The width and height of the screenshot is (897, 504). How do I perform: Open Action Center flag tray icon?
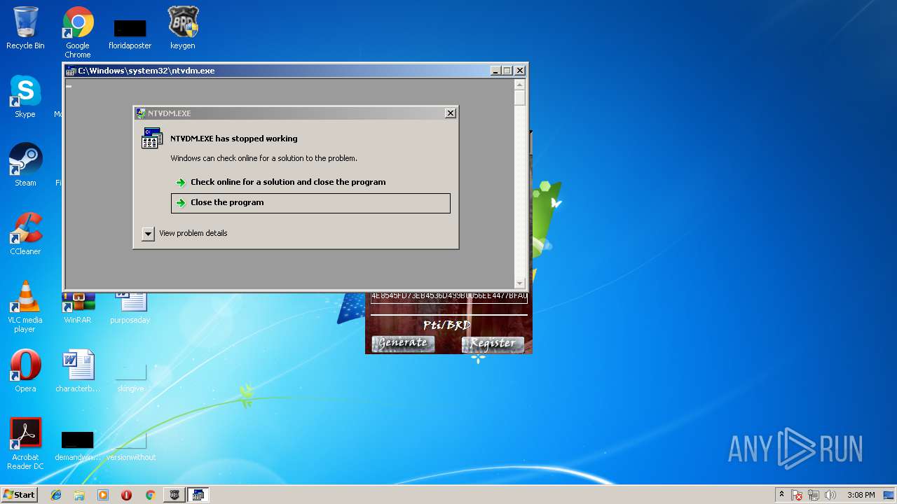797,495
